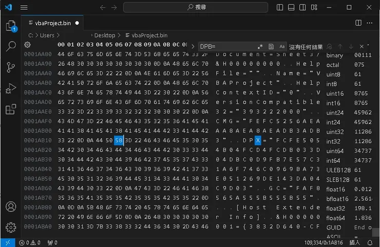This screenshot has width=380, height=247.
Task: Click the Desktop breadcrumb segment
Action: (x=105, y=35)
